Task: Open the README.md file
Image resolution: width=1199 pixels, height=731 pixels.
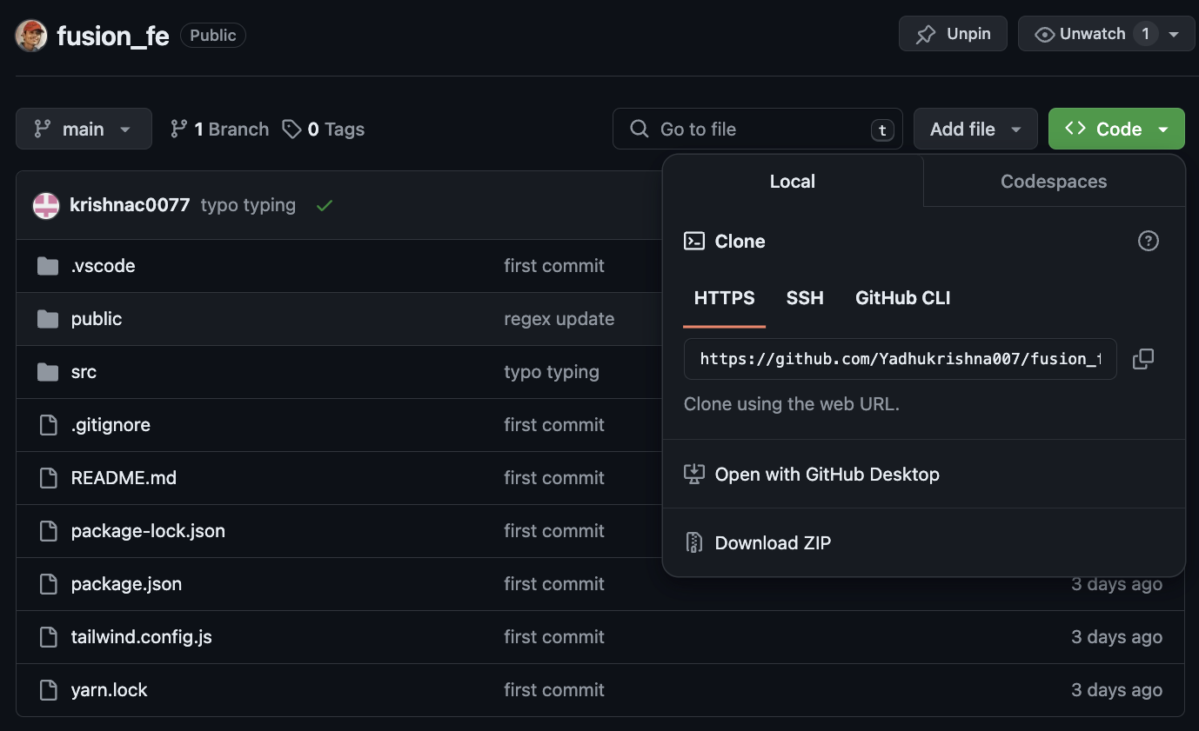Action: 124,478
